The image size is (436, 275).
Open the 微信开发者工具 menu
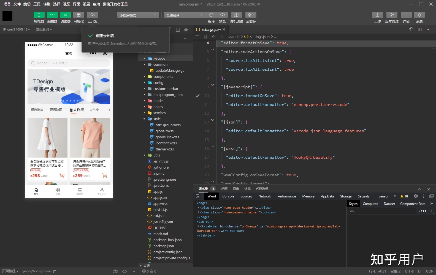115,4
